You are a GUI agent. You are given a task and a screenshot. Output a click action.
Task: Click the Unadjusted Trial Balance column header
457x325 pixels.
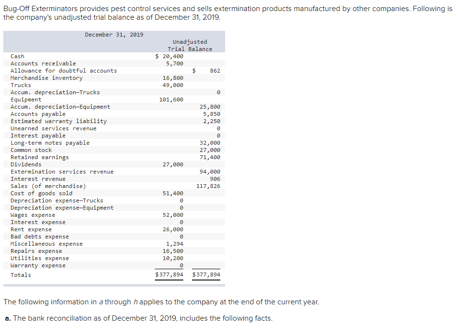190,45
